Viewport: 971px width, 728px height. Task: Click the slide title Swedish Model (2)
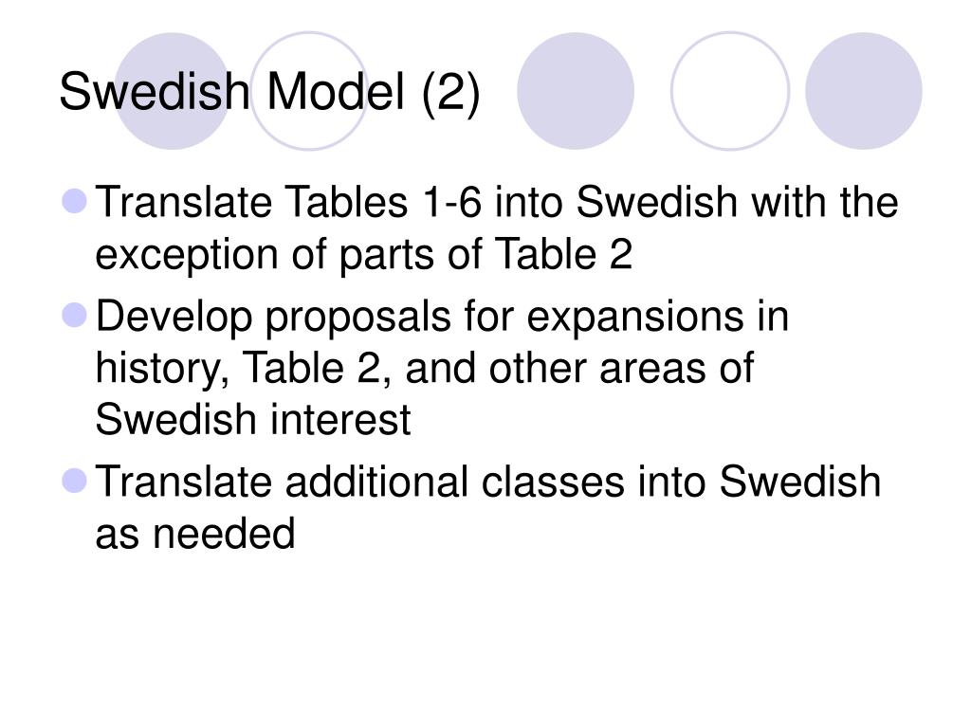pos(269,92)
